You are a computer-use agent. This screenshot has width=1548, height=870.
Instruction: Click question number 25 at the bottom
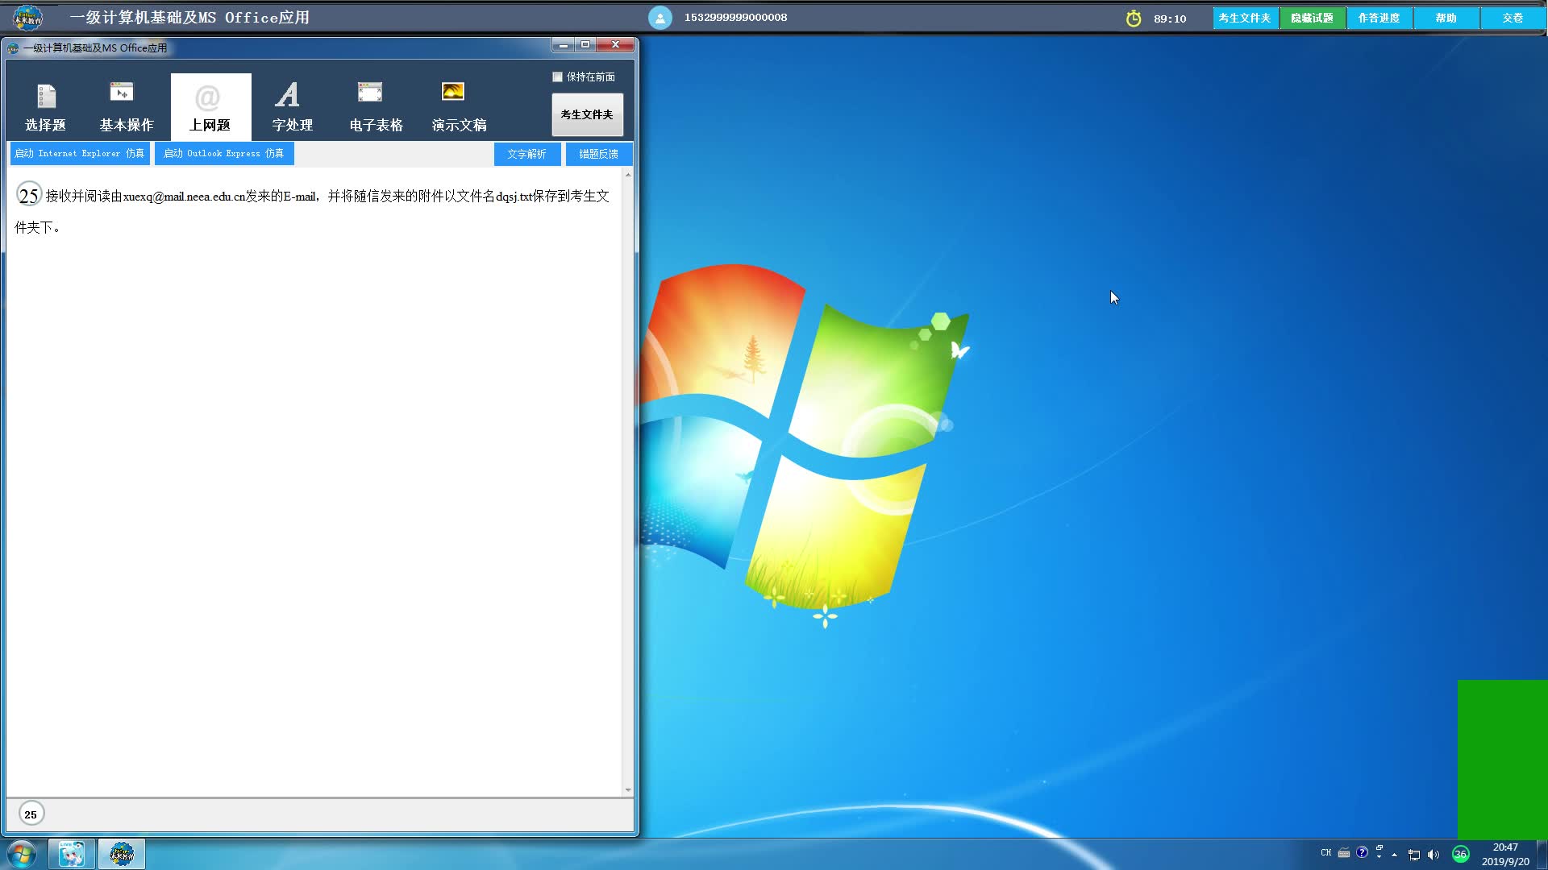click(x=31, y=814)
